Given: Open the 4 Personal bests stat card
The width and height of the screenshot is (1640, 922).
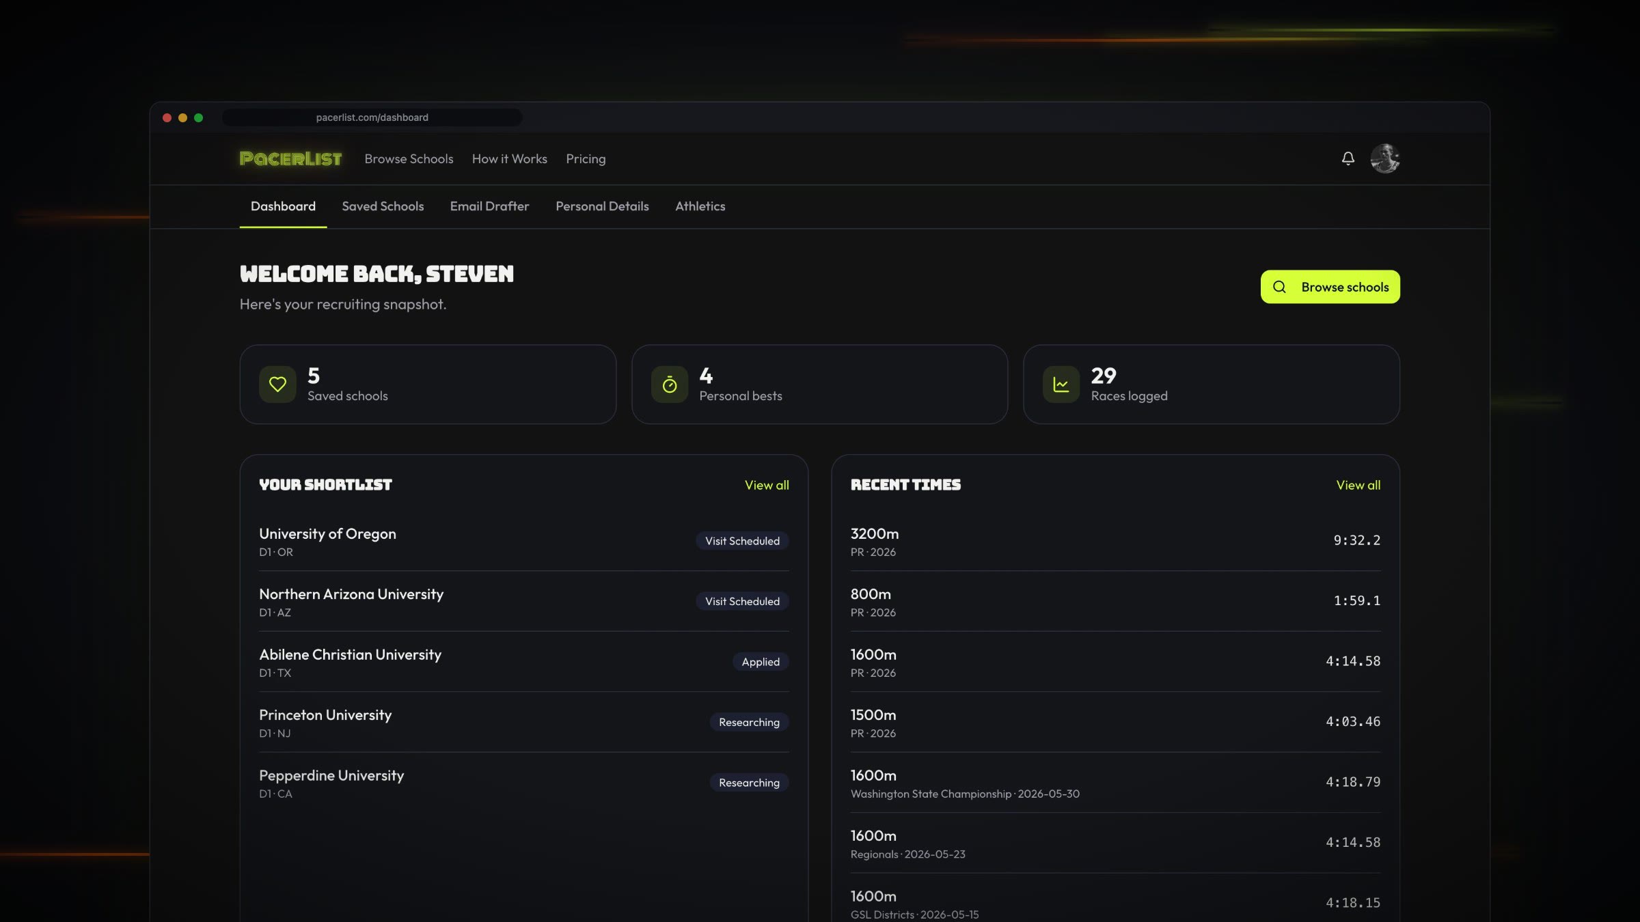Looking at the screenshot, I should pos(819,385).
